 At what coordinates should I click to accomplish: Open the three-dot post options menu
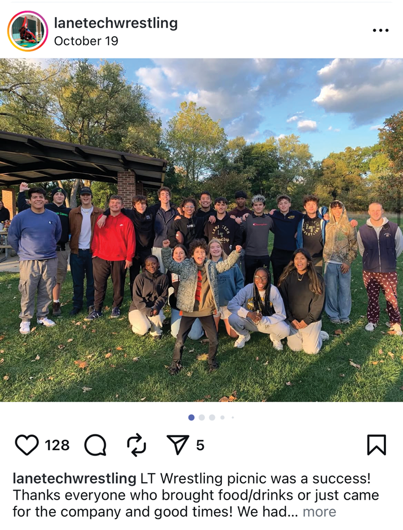pyautogui.click(x=381, y=30)
